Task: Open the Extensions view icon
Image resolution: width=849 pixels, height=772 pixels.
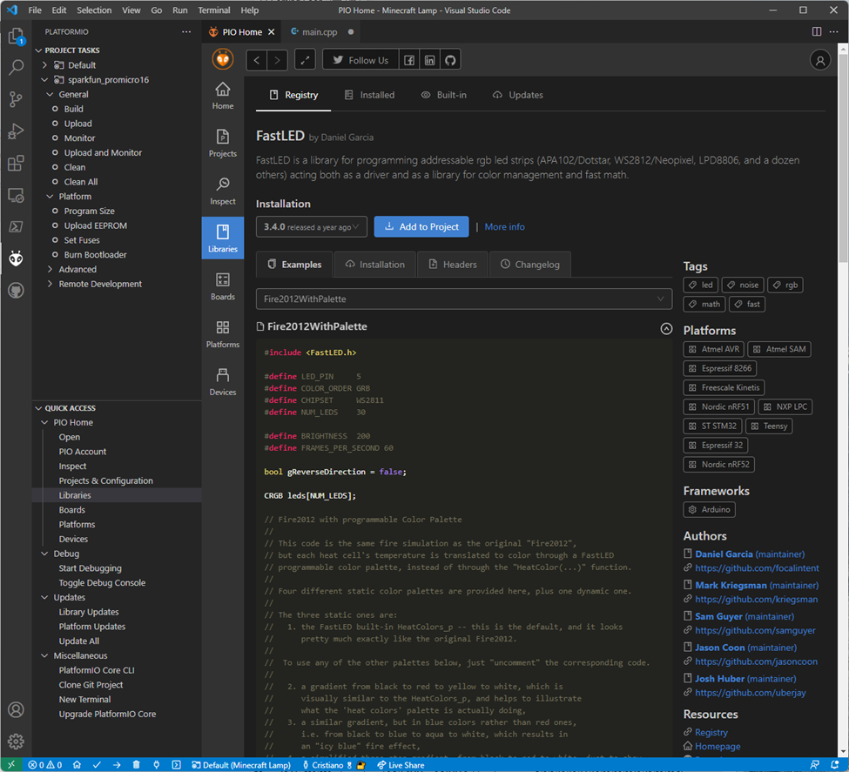Action: click(x=16, y=164)
